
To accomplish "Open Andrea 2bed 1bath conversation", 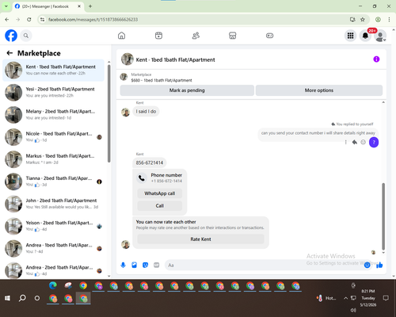I will click(54, 270).
